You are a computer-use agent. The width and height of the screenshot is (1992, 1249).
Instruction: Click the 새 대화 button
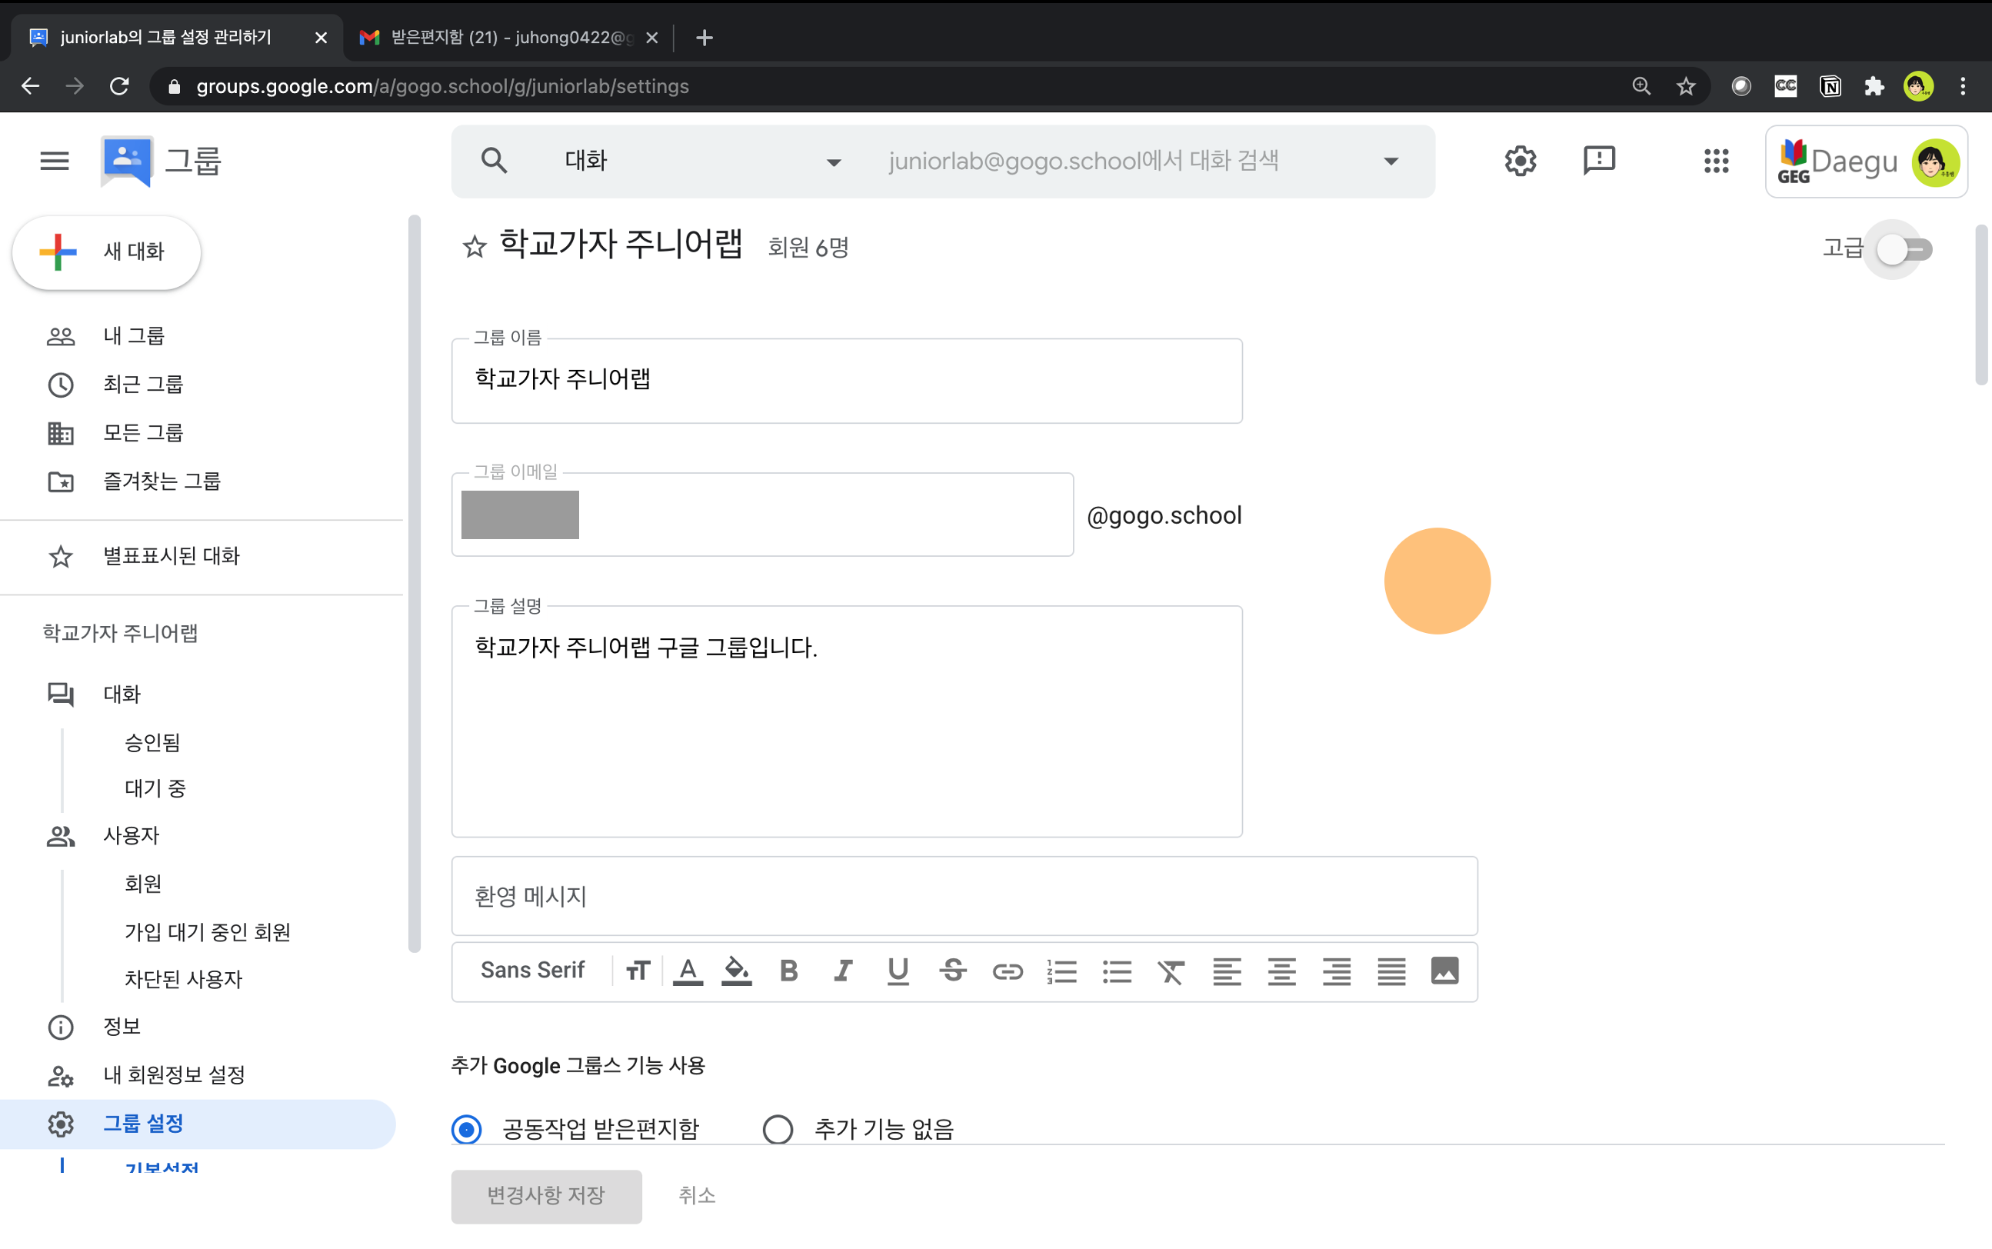pyautogui.click(x=107, y=251)
